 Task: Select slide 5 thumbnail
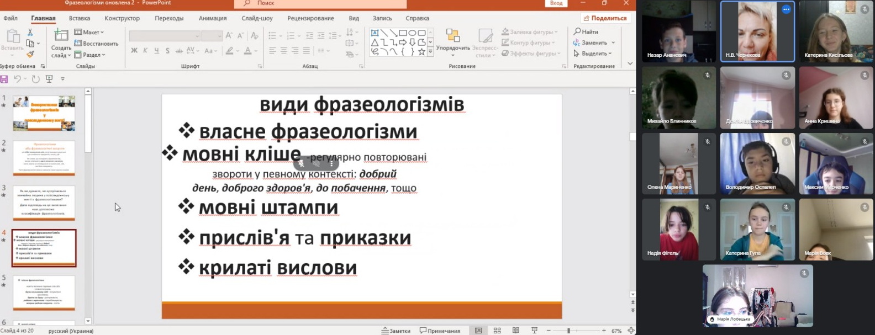[44, 293]
